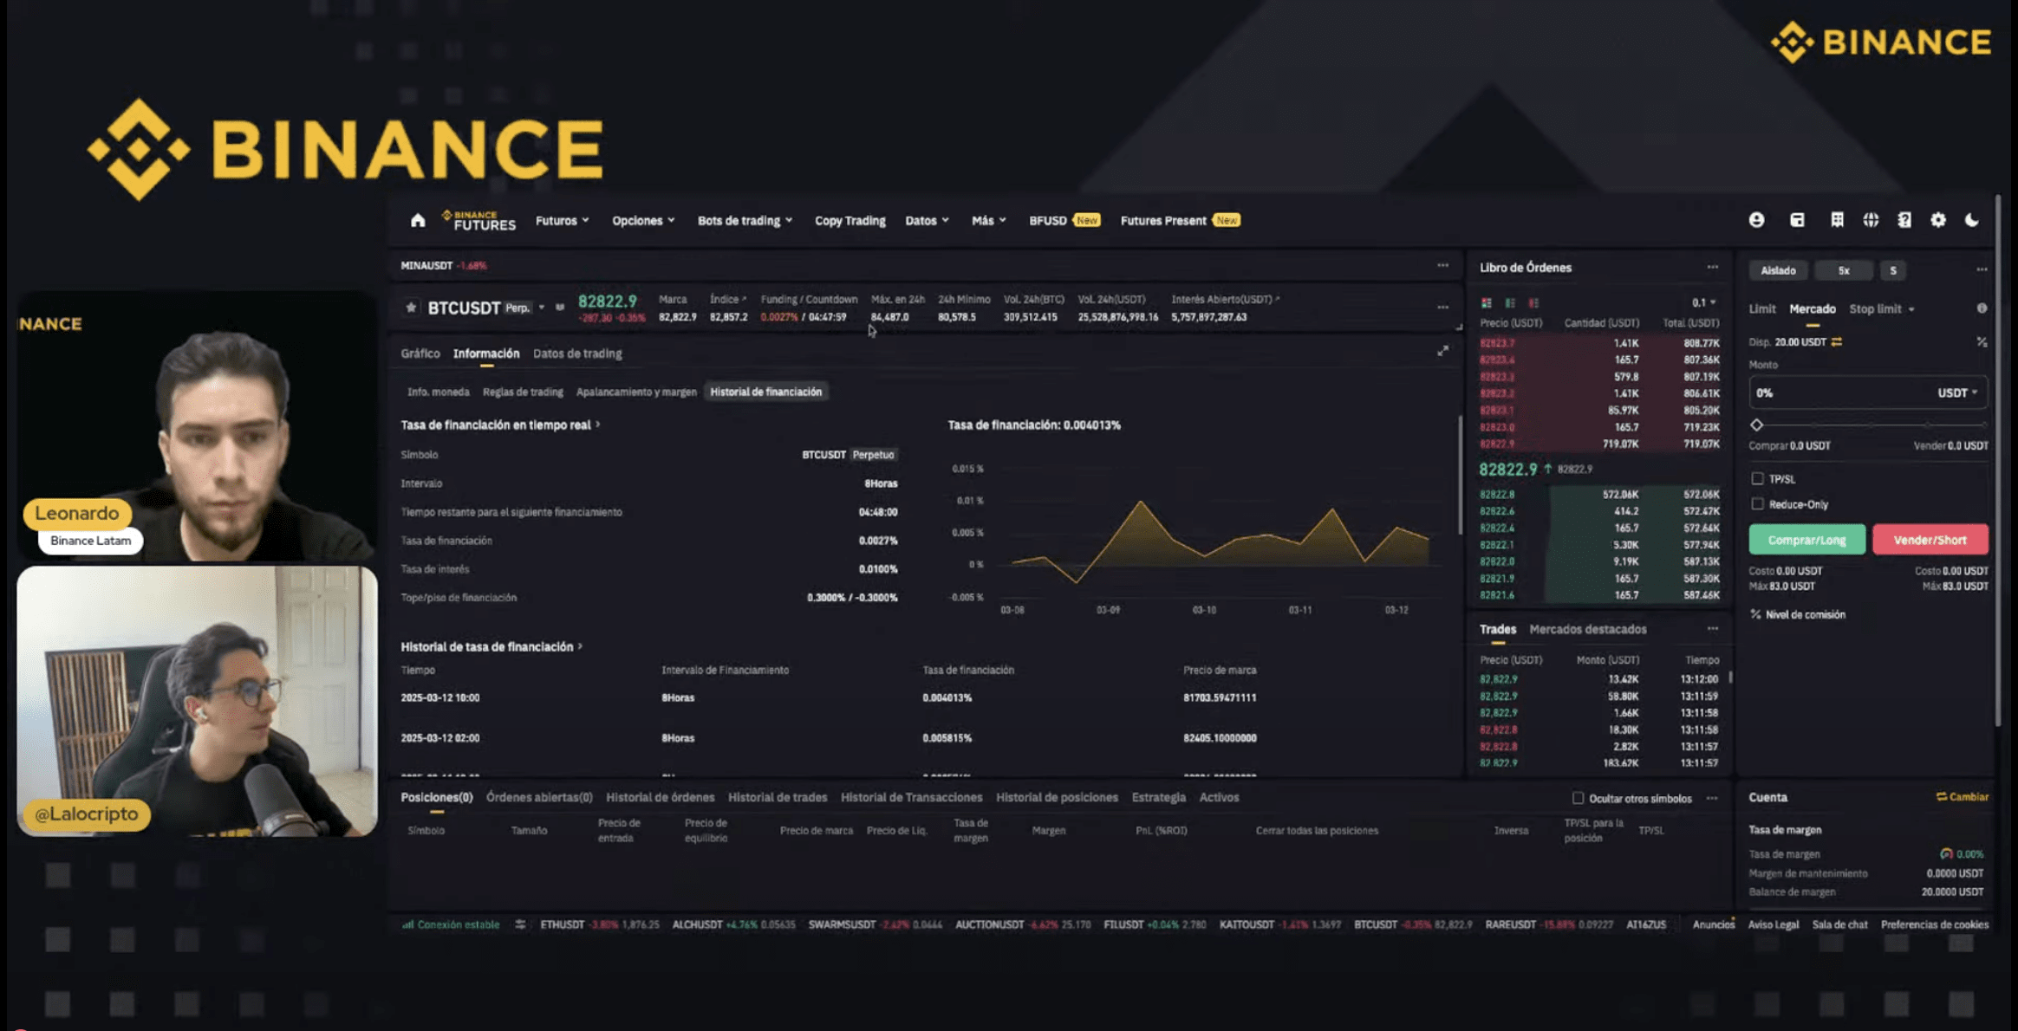Open the order book 0.1 precision dropdown

tap(1703, 302)
